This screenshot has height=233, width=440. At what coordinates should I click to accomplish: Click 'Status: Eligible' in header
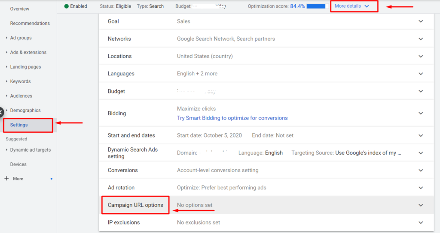[115, 6]
